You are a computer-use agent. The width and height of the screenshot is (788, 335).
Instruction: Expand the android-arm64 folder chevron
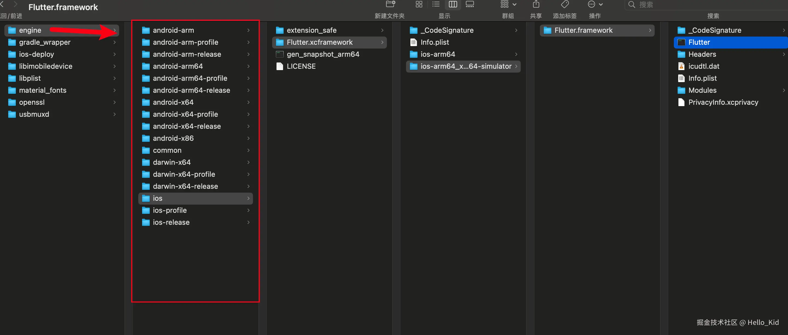click(248, 66)
